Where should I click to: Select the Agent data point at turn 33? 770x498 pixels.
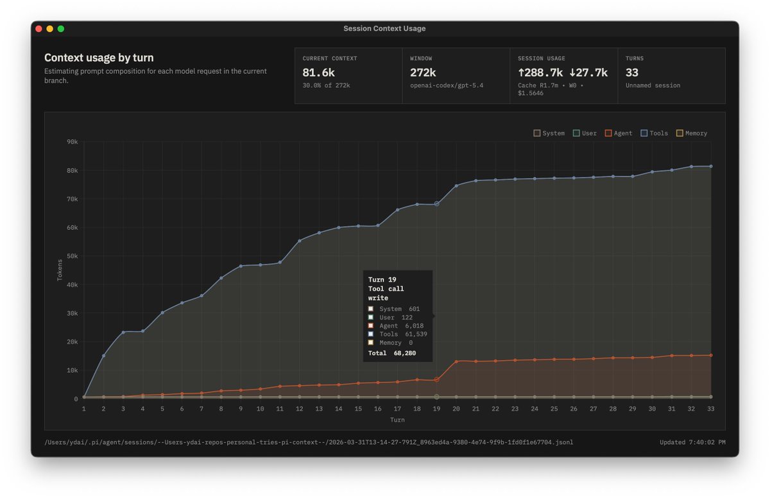click(711, 355)
